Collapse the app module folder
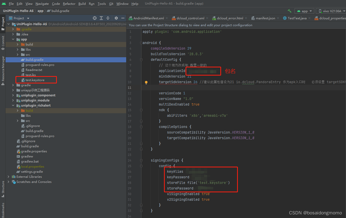Screen dimensions: 346x218 pyautogui.click(x=13, y=39)
